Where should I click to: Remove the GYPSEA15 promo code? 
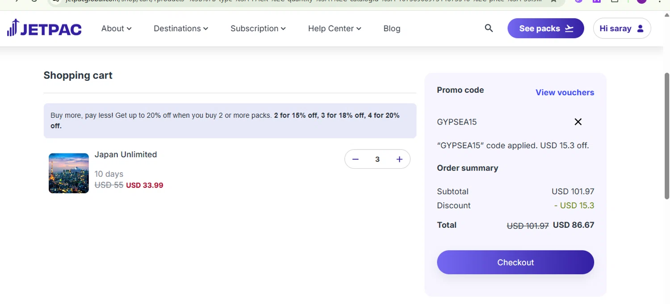coord(578,122)
